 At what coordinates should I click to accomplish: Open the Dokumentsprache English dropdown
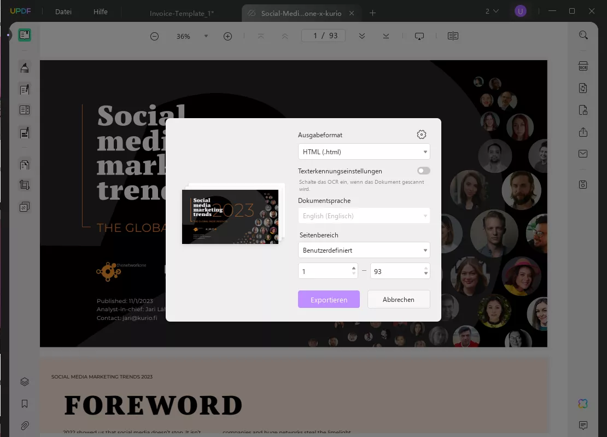click(364, 215)
